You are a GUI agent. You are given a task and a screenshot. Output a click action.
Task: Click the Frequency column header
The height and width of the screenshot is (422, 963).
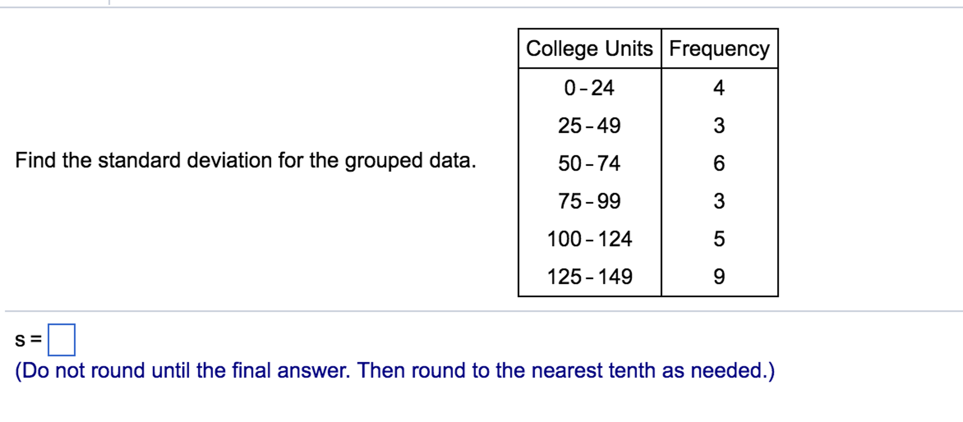719,48
